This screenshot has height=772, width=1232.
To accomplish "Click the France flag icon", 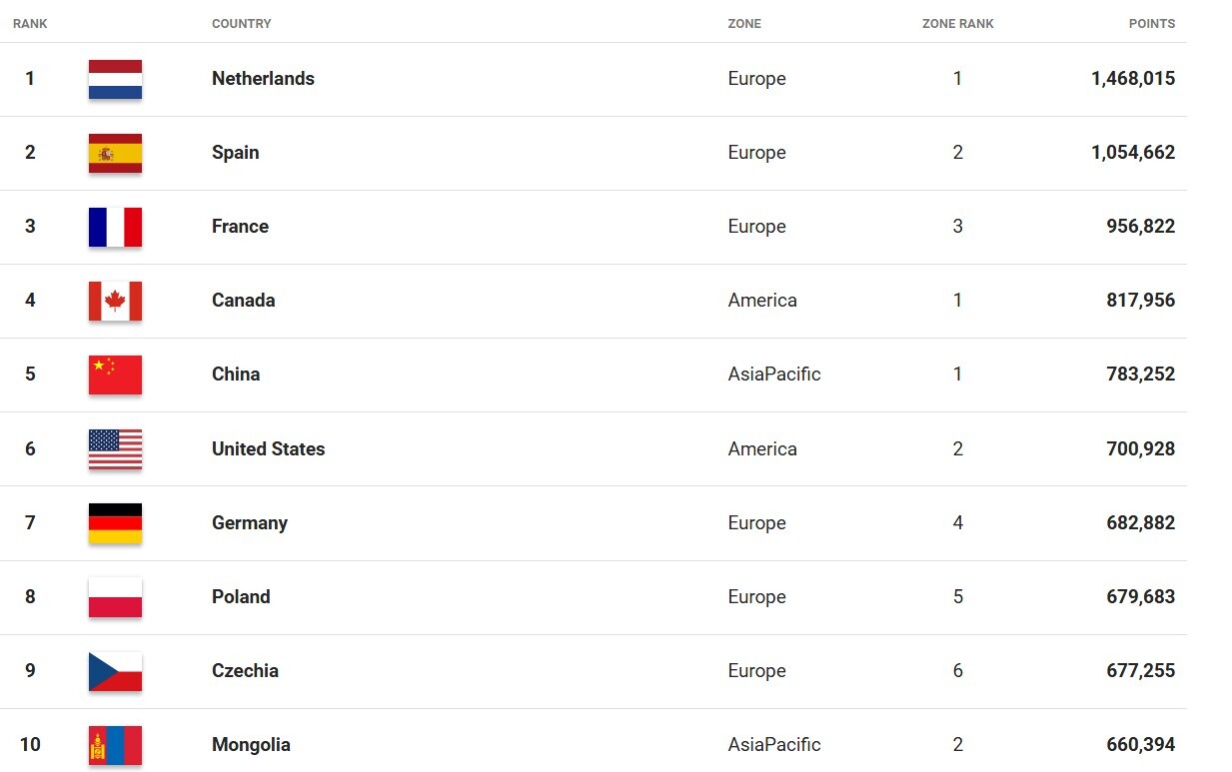I will [x=115, y=227].
